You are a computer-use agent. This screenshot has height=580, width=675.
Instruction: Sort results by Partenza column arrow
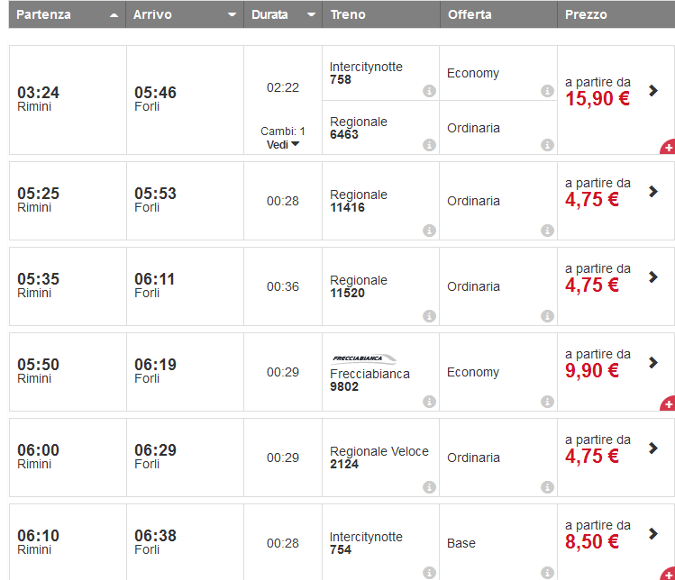pos(113,15)
